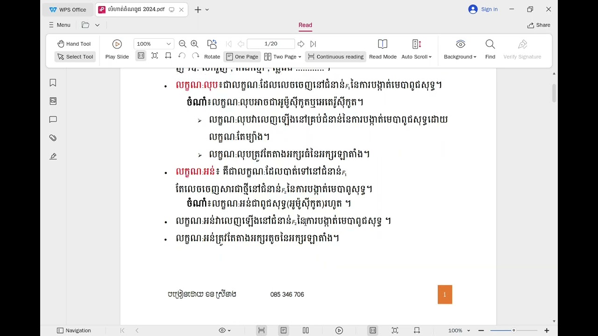This screenshot has width=598, height=336.
Task: Click the convert/replace document icon
Action: (212, 44)
